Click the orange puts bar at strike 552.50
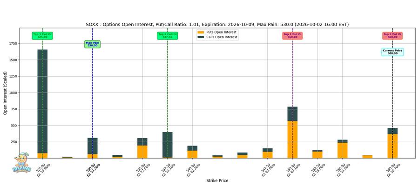The image size is (419, 186). 318,155
